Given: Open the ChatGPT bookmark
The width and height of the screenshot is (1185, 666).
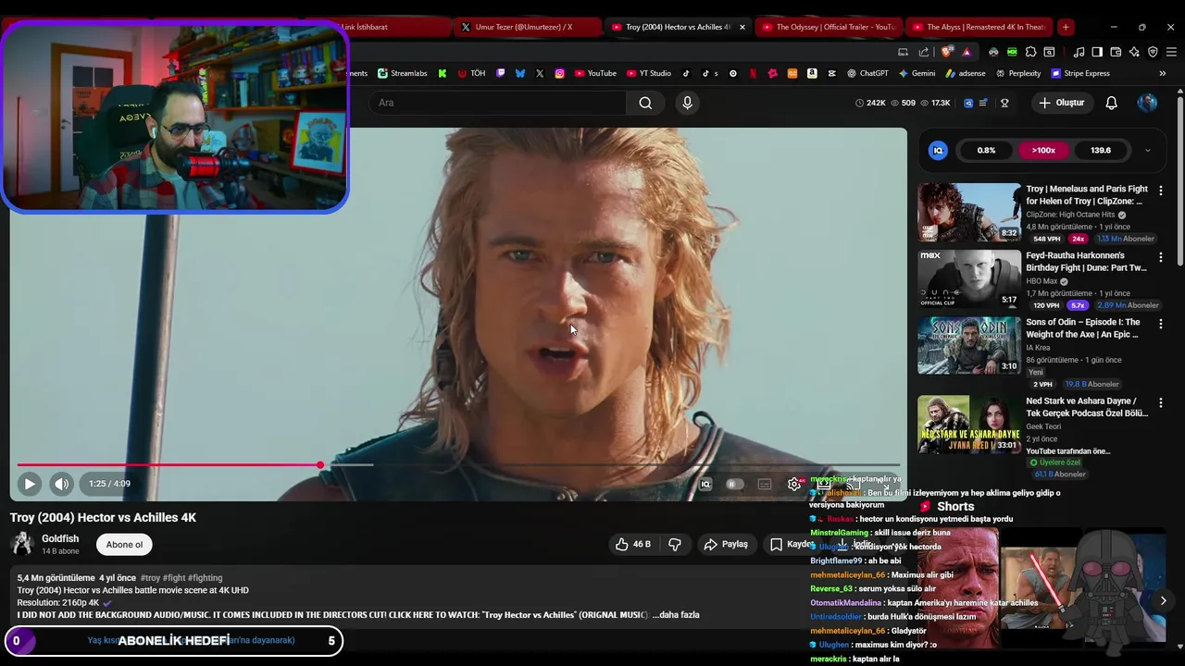Looking at the screenshot, I should (x=867, y=73).
